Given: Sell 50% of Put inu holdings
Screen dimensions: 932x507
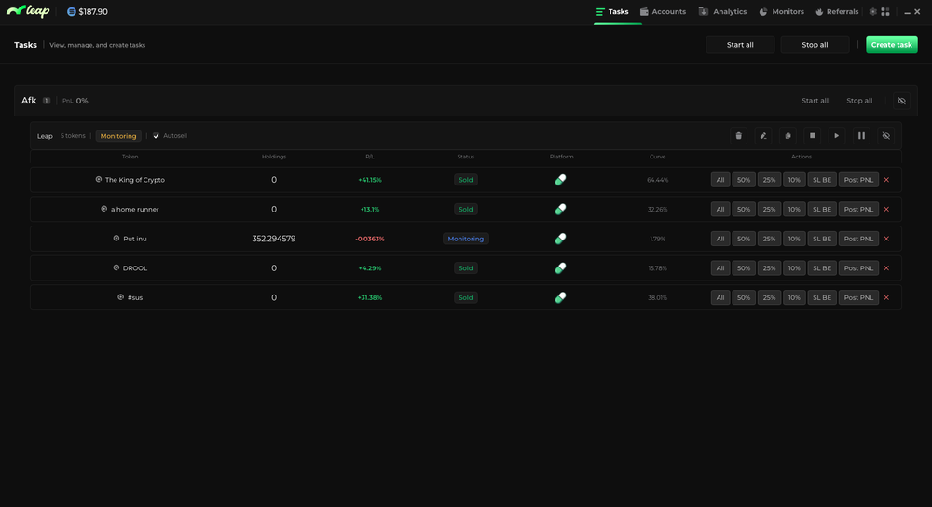Looking at the screenshot, I should [x=744, y=239].
